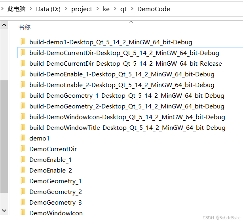Select build-demo1-Desktop_Qt_5_14_2_MinGW_64_bit-Debug folder name

(111, 42)
